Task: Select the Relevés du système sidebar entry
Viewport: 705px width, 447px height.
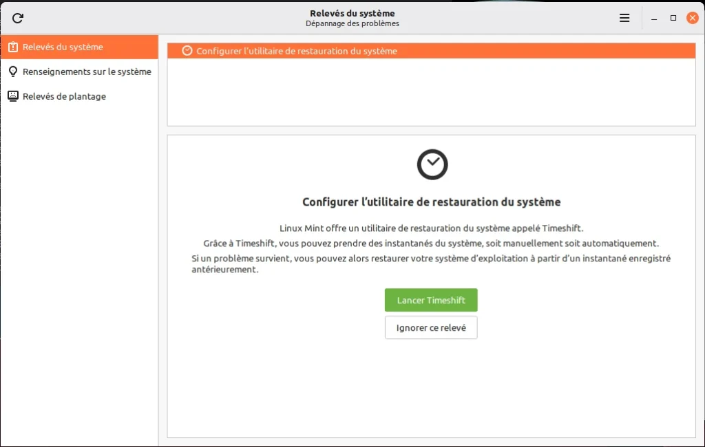Action: (x=63, y=47)
